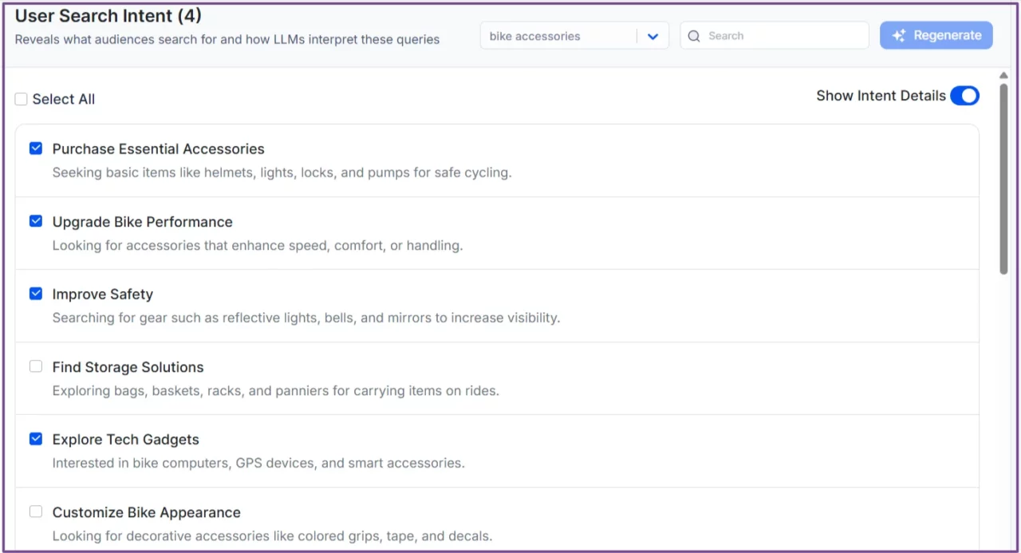This screenshot has height=553, width=1021.
Task: Click the Regenerate button
Action: click(x=936, y=34)
